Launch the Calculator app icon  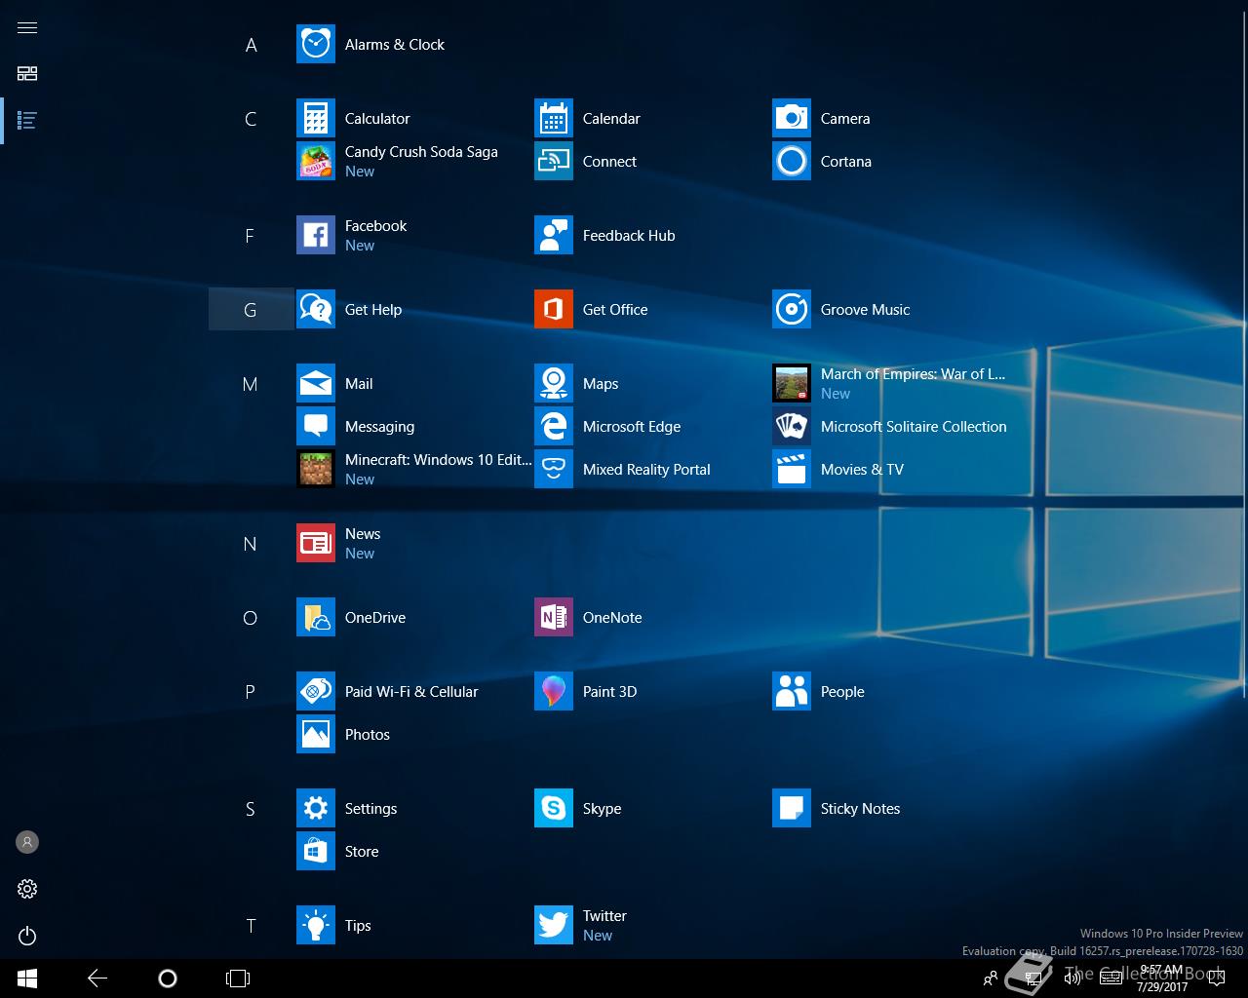pyautogui.click(x=316, y=119)
